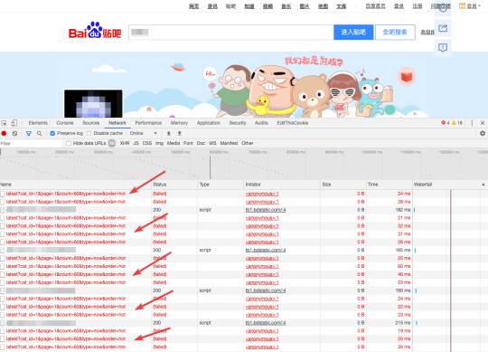Close the DevTools panel

(483, 123)
